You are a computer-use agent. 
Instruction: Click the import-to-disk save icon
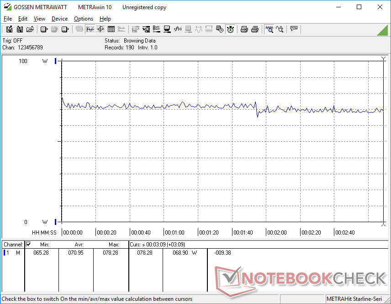coord(20,29)
